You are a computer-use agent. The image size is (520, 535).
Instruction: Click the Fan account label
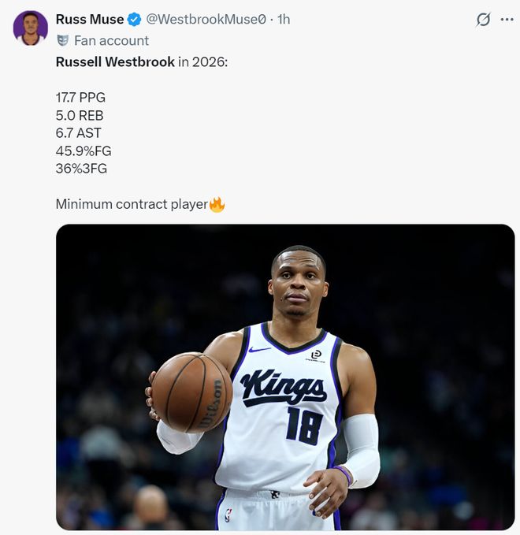pyautogui.click(x=111, y=40)
